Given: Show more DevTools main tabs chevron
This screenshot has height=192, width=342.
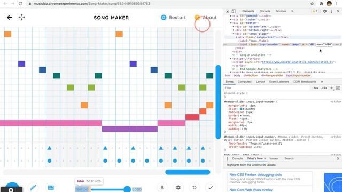Looking at the screenshot, I should (292, 11).
